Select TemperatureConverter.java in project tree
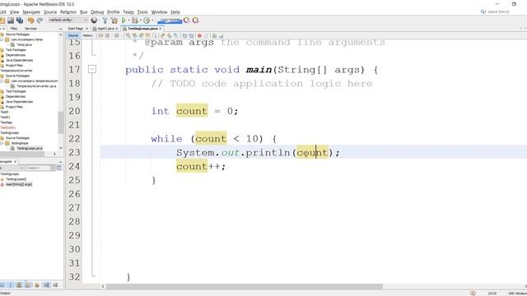The height and width of the screenshot is (296, 527). pos(36,86)
